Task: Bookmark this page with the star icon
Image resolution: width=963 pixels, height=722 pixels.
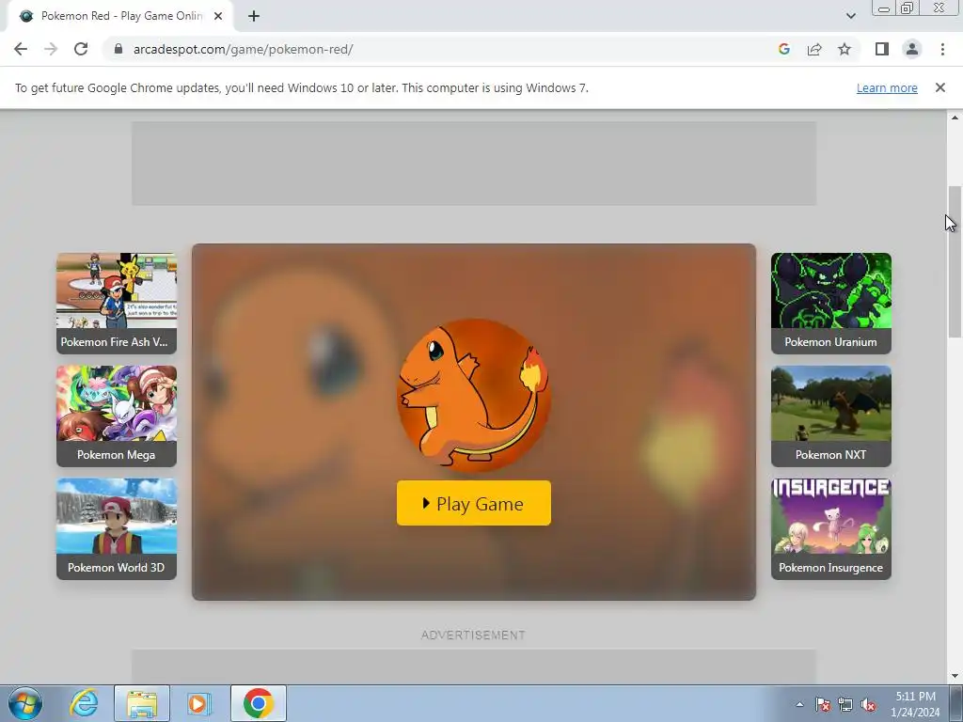Action: tap(845, 49)
